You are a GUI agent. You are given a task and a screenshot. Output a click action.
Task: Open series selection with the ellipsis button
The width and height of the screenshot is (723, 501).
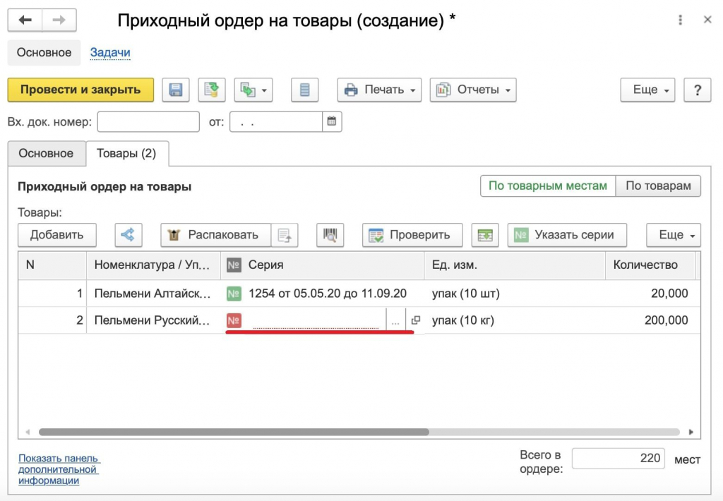395,320
